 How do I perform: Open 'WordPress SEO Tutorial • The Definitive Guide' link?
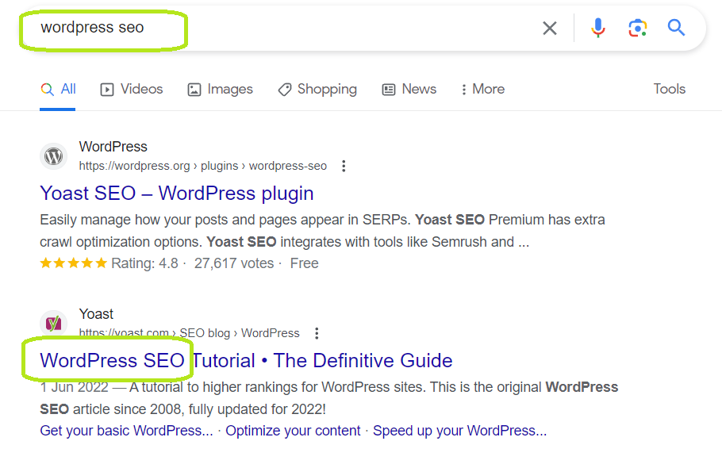[246, 360]
